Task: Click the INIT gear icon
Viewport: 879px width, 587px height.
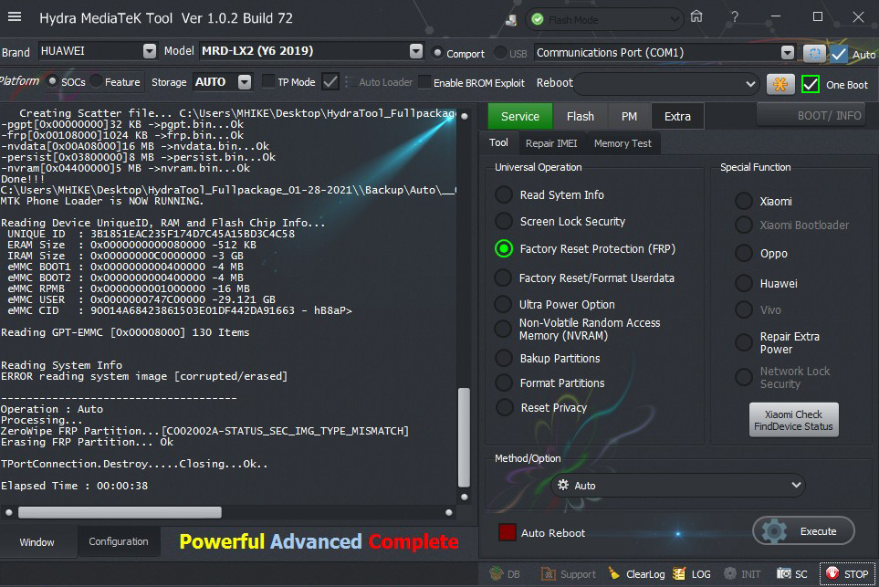Action: (730, 573)
